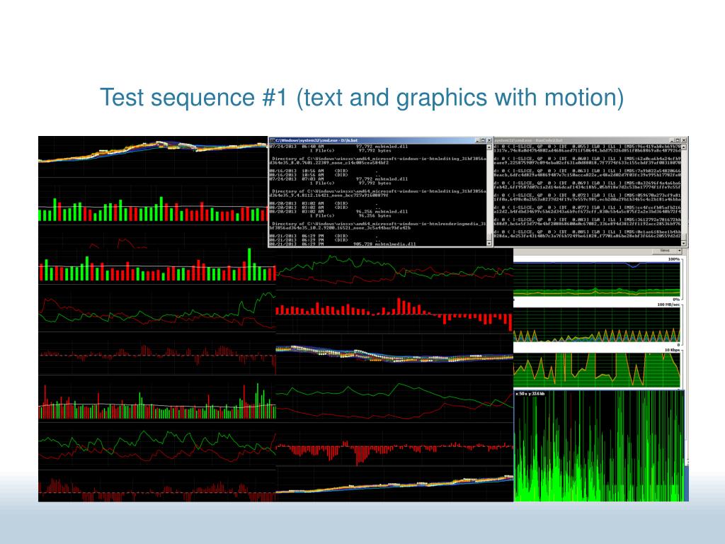Select the CPU 100% usage graph
725x544 pixels.
(597, 279)
